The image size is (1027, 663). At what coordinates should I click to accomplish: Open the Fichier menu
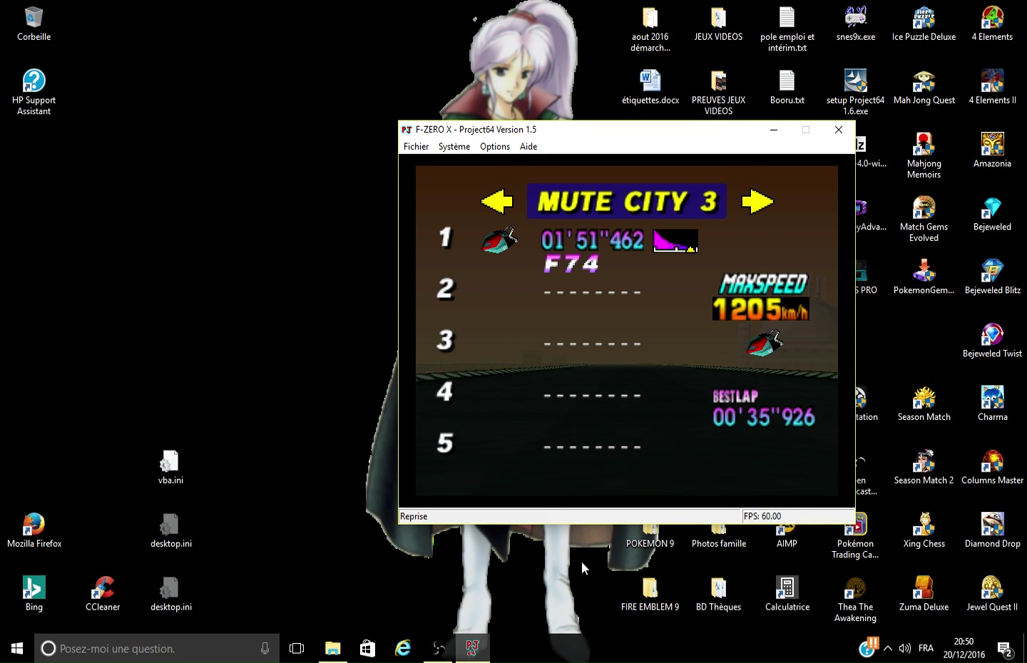coord(416,147)
